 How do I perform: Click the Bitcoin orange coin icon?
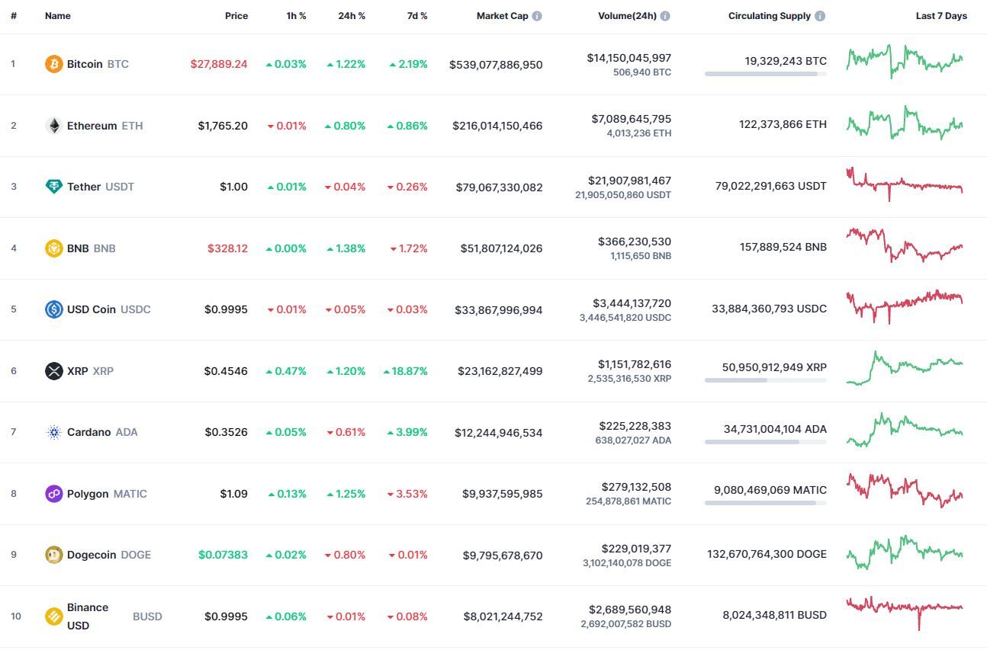tap(53, 64)
